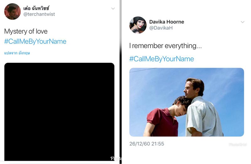Click the Davika Hoorne display name
The image size is (251, 164).
tap(167, 22)
